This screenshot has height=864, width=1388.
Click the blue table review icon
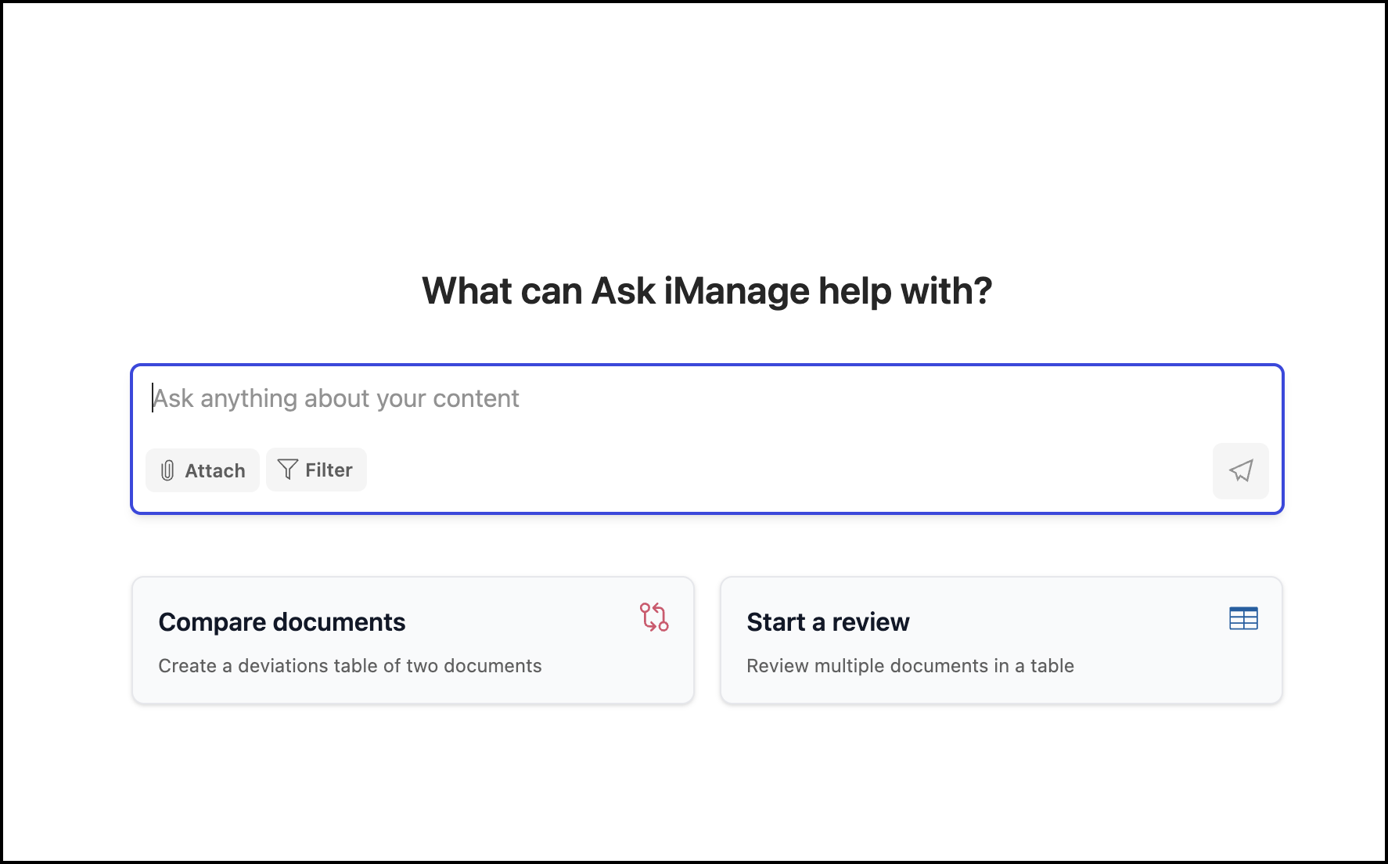pos(1243,618)
